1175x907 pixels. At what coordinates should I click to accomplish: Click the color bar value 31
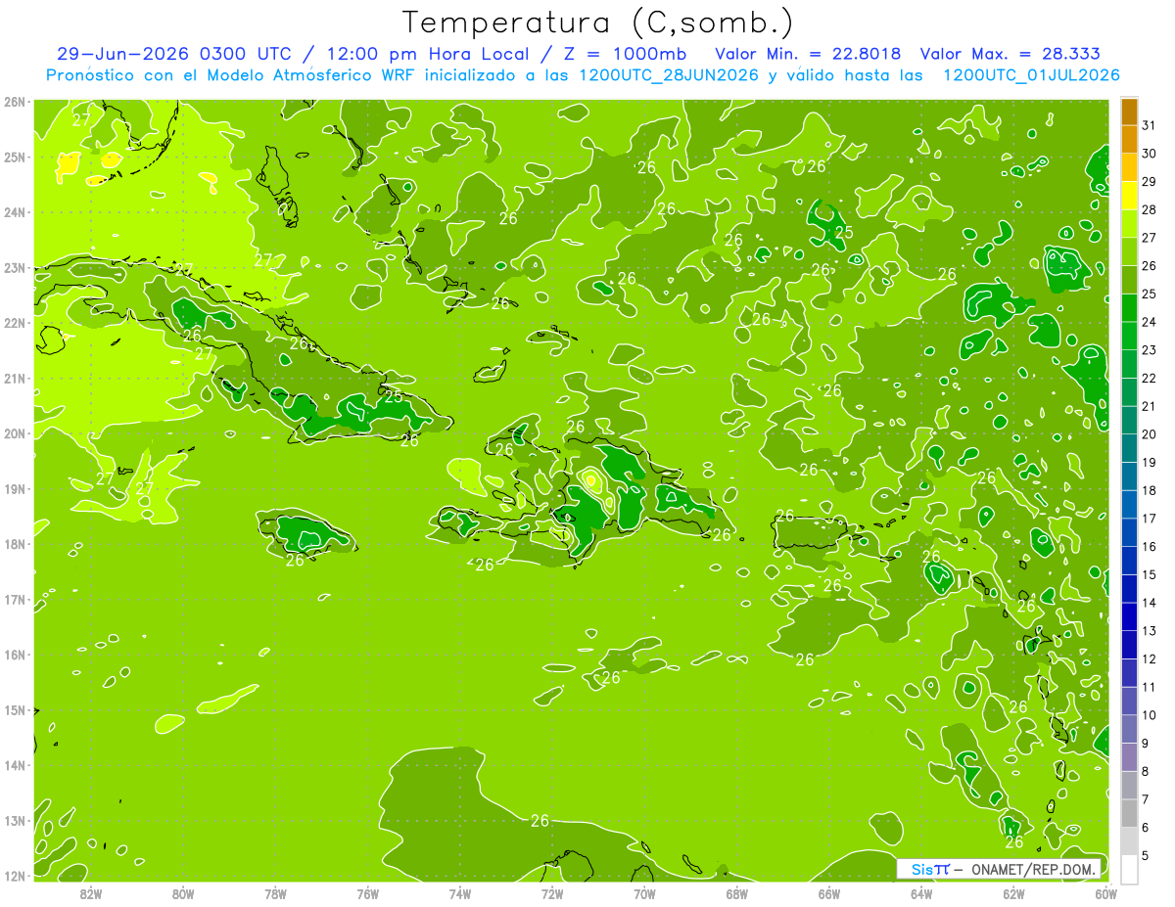(1150, 125)
